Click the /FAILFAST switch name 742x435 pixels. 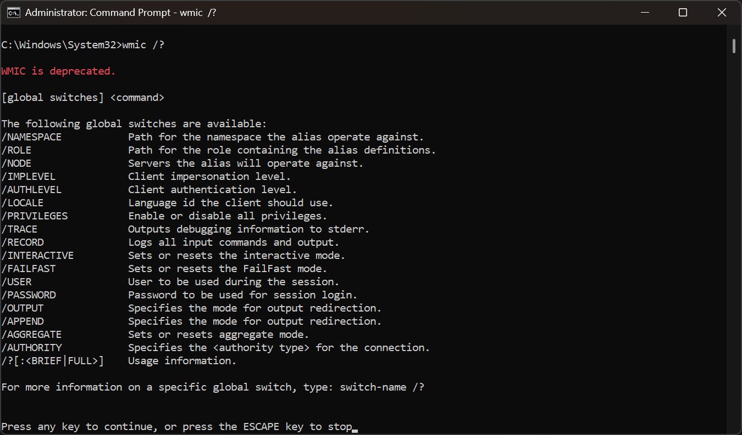click(29, 269)
